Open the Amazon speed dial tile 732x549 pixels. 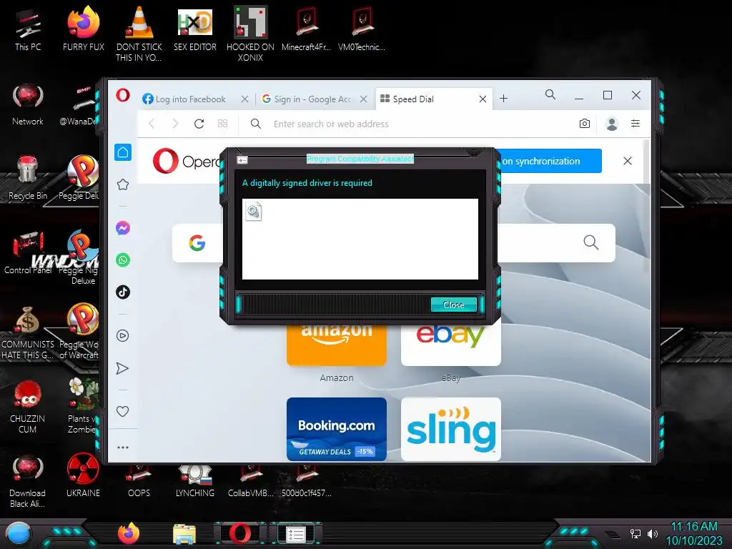[337, 345]
